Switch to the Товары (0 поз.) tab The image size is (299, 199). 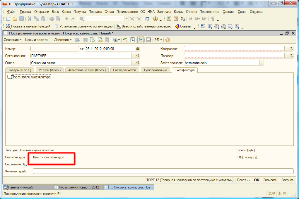pos(20,70)
